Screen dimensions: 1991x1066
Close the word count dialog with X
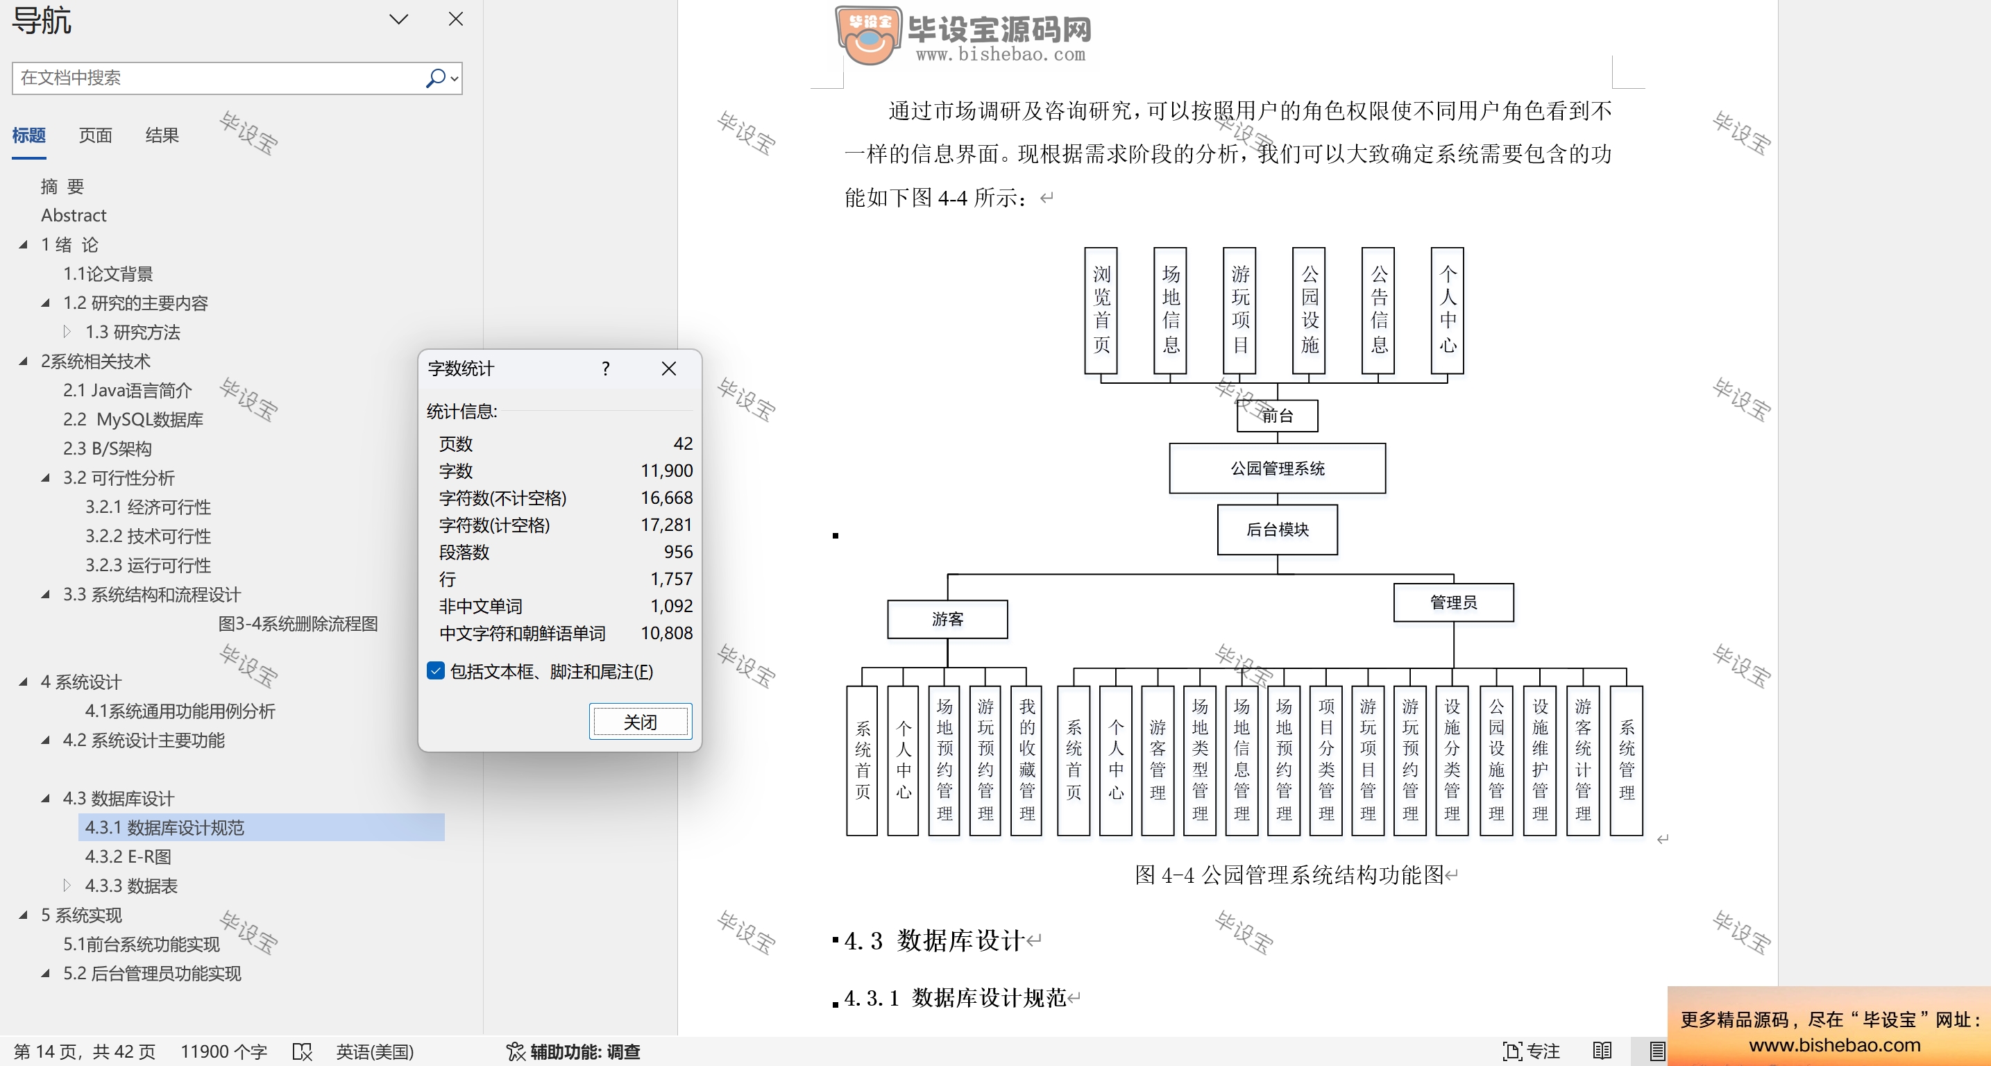pos(668,369)
